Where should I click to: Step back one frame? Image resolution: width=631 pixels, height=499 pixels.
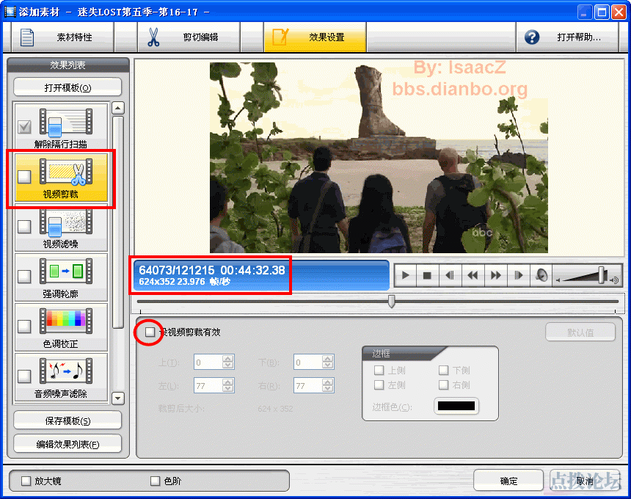click(450, 275)
